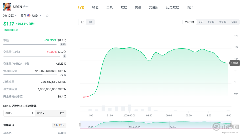
Task: Select the 3个月 chart range
Action: click(223, 22)
